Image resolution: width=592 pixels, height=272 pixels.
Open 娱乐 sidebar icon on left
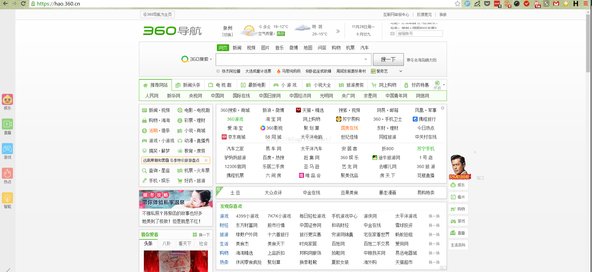coord(7,100)
